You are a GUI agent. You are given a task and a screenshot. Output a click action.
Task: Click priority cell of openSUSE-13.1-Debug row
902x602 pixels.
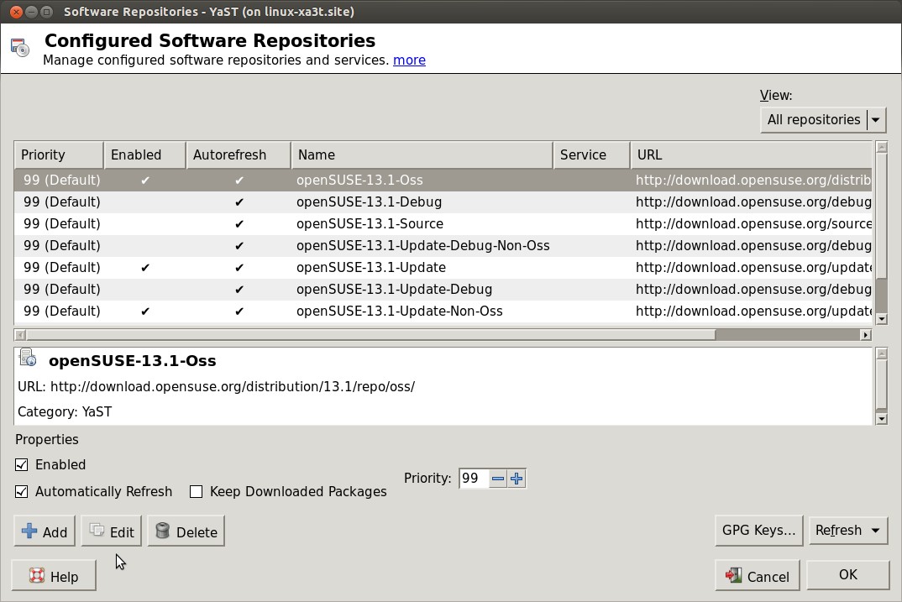click(x=61, y=202)
